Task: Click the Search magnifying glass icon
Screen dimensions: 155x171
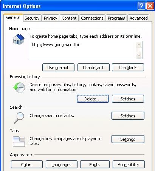Action: coord(19,118)
